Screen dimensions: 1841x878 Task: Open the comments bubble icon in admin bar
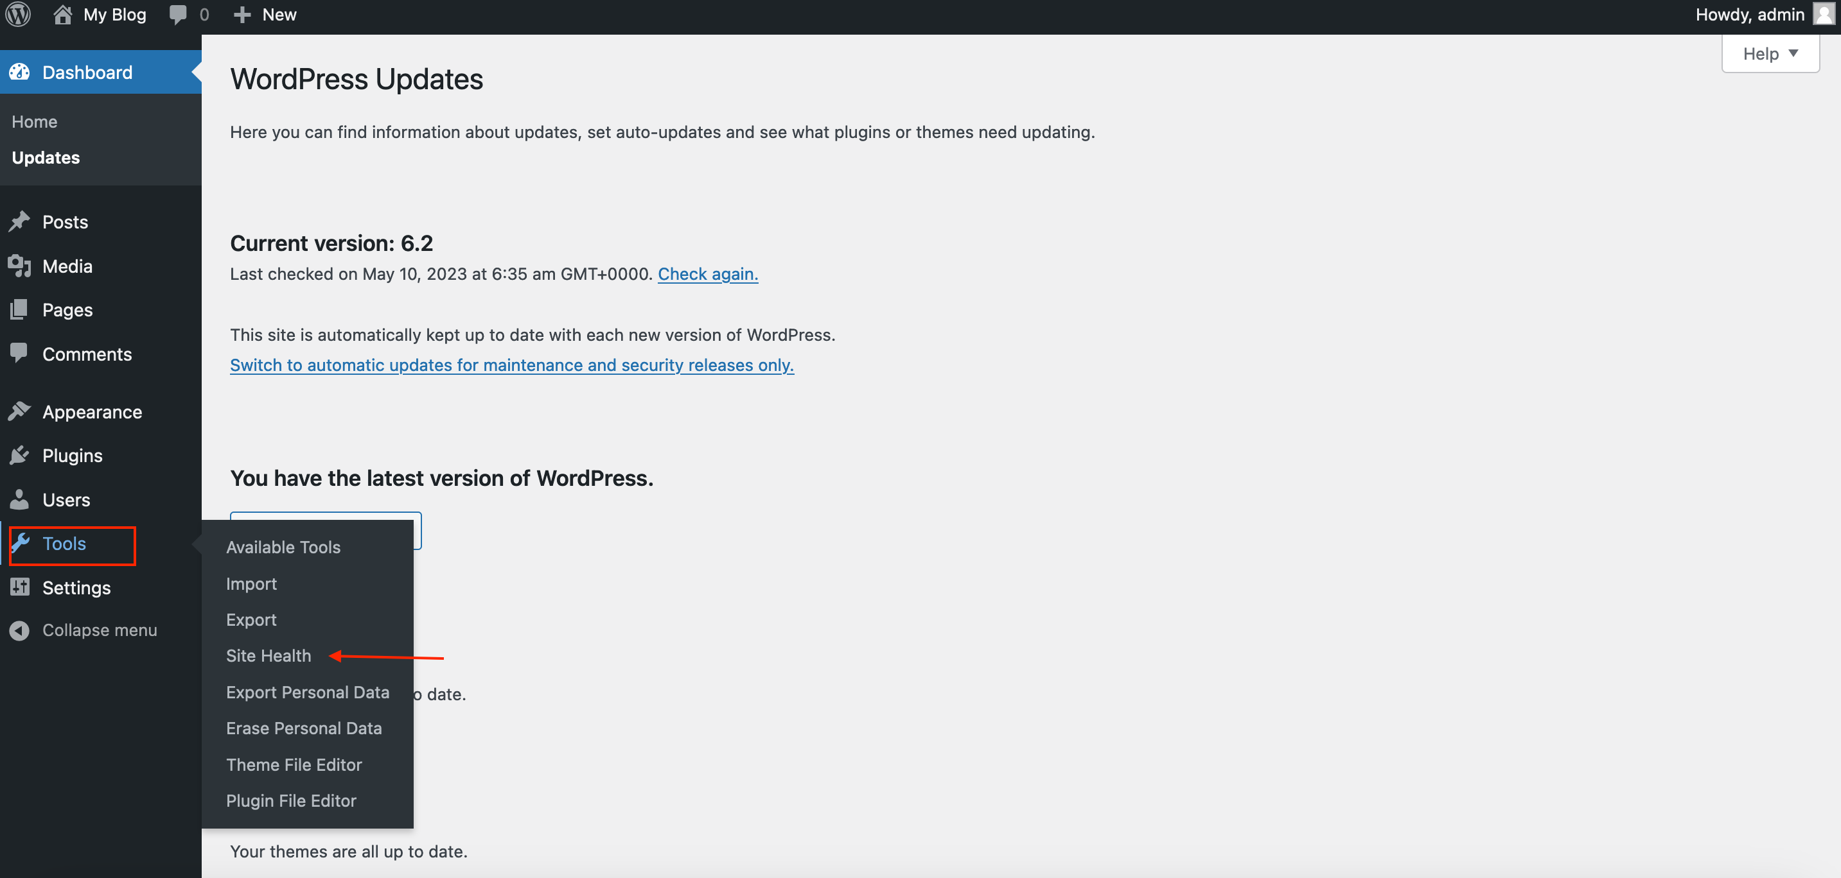(x=178, y=15)
